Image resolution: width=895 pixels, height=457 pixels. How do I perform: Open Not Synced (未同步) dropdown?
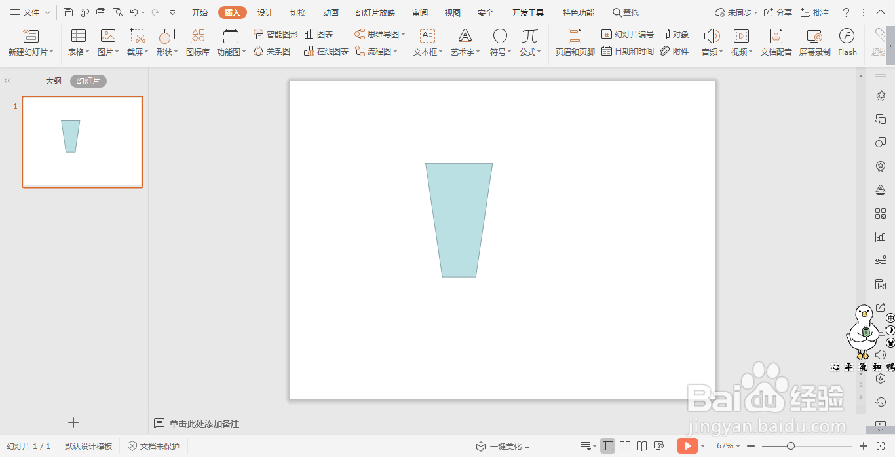pos(736,12)
